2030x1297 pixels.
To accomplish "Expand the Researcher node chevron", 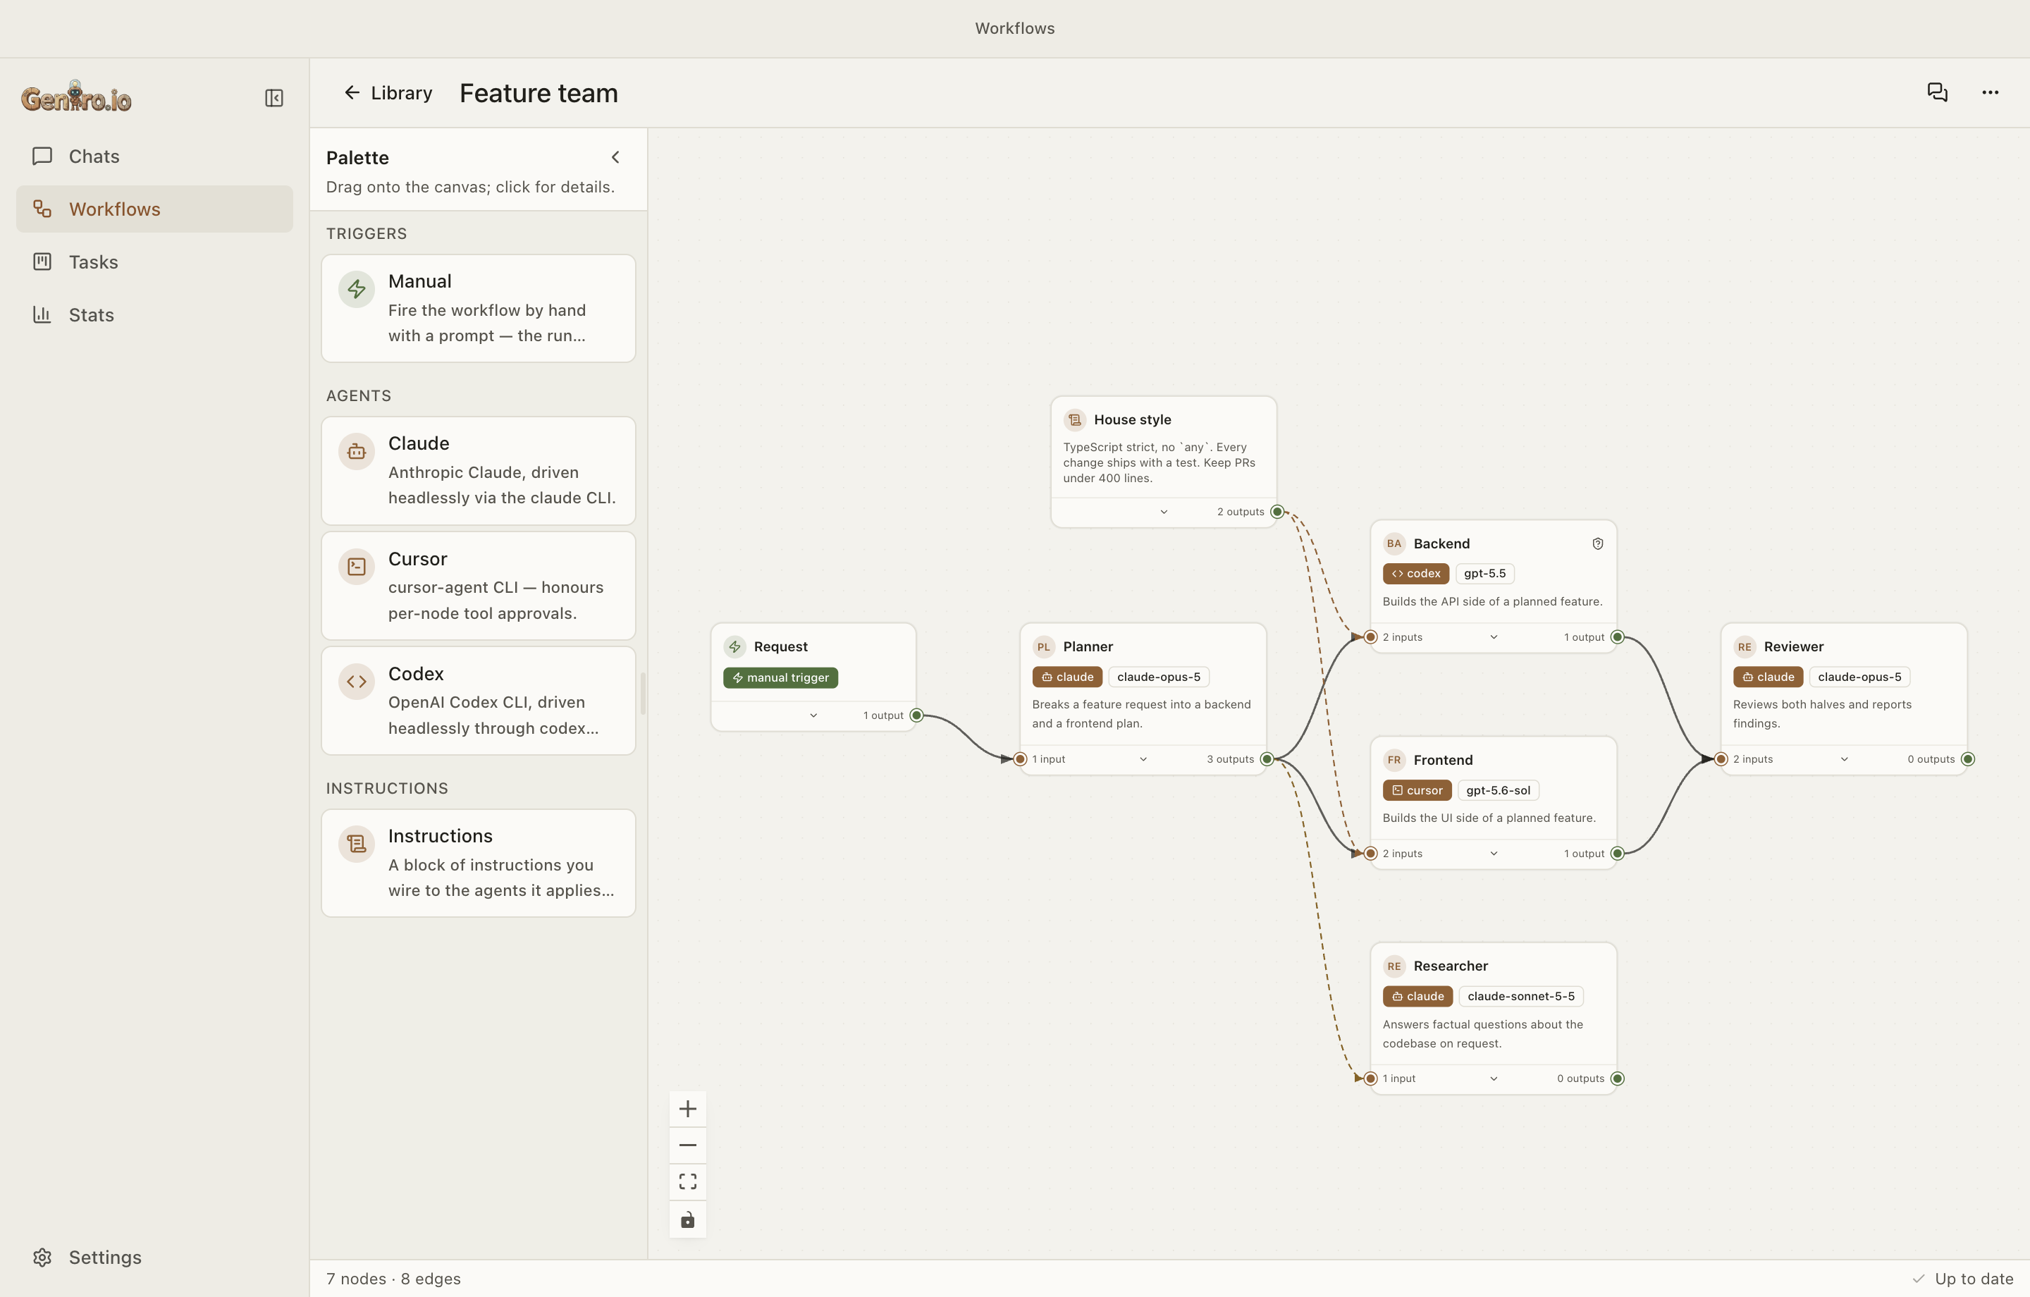I will click(1494, 1078).
